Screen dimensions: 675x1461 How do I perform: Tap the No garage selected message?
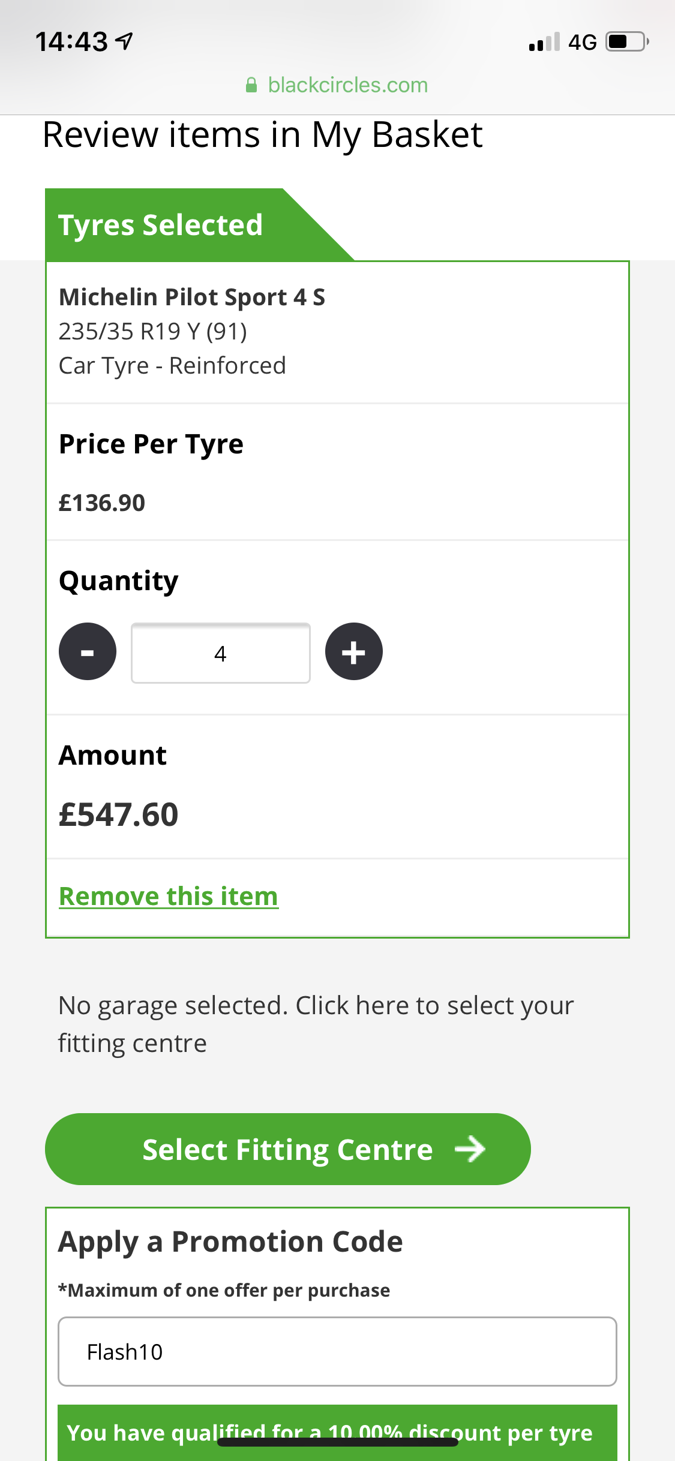316,1024
